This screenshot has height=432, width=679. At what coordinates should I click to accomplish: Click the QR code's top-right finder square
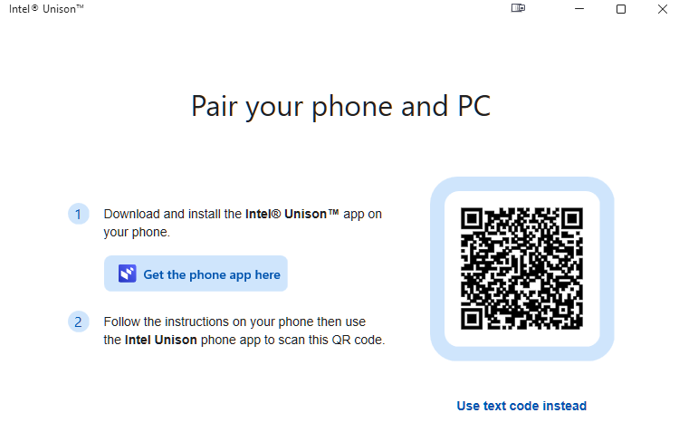[x=572, y=218]
